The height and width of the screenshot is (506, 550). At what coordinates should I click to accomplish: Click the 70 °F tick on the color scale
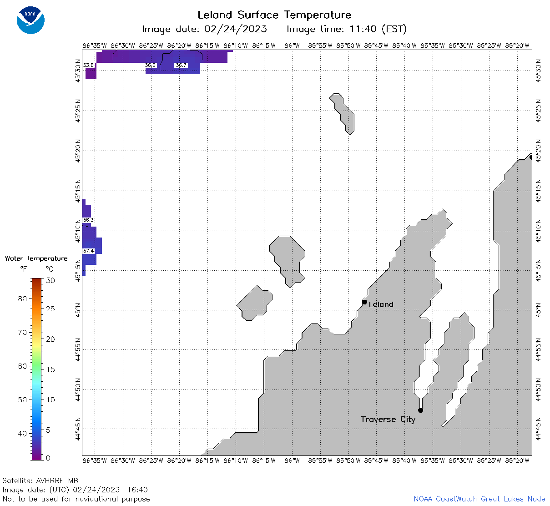tap(22, 333)
